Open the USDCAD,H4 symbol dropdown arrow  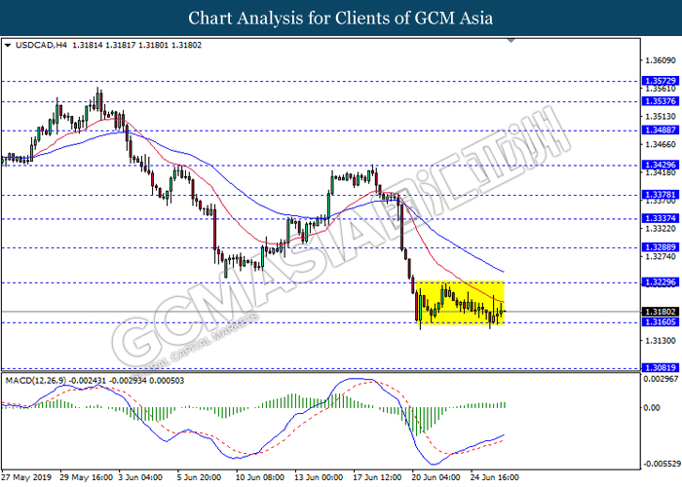point(8,45)
